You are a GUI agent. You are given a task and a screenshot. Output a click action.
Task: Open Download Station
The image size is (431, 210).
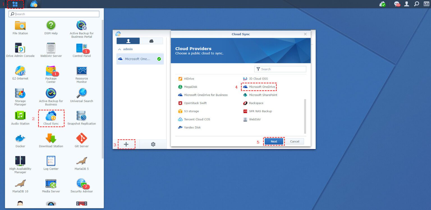51,141
